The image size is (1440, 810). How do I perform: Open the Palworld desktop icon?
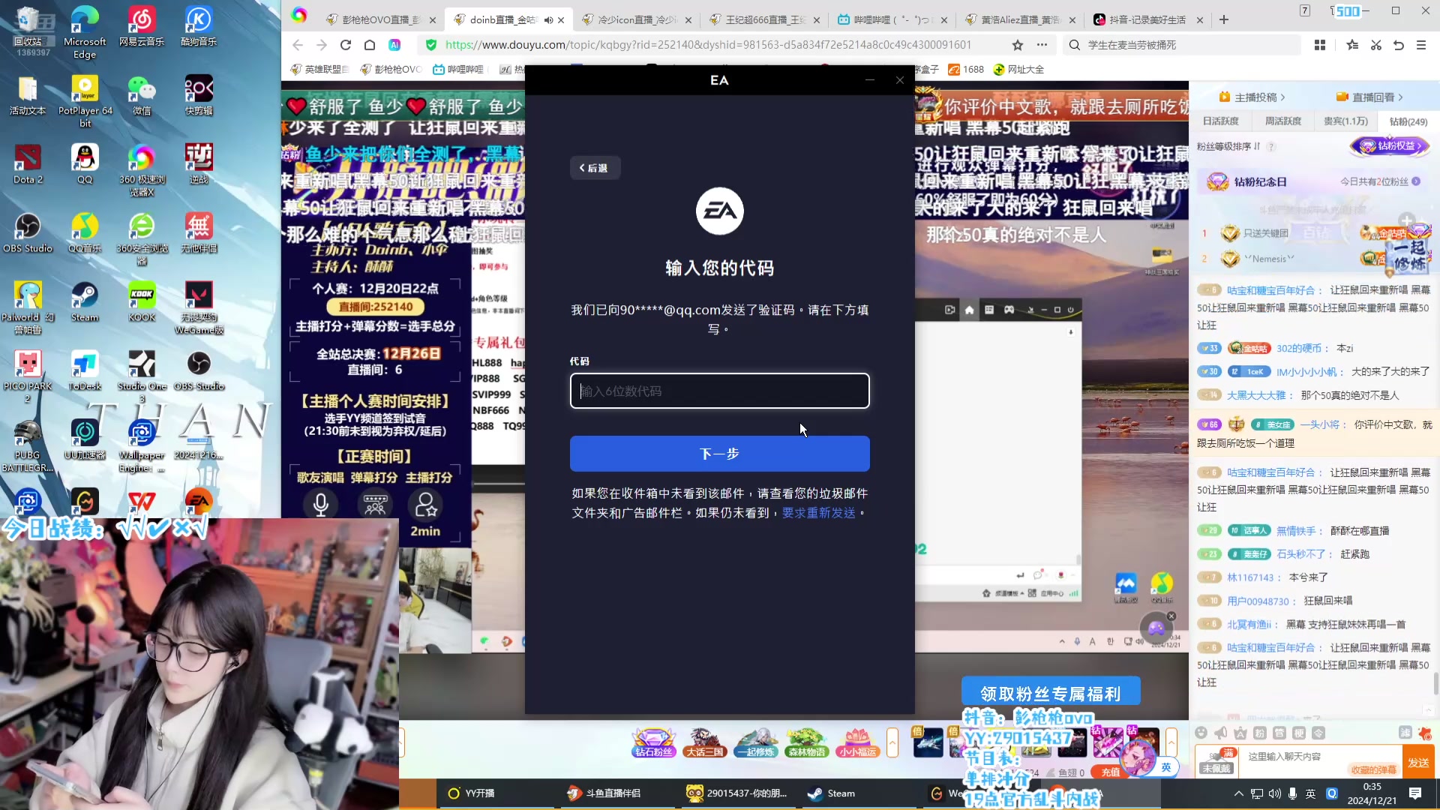[28, 307]
